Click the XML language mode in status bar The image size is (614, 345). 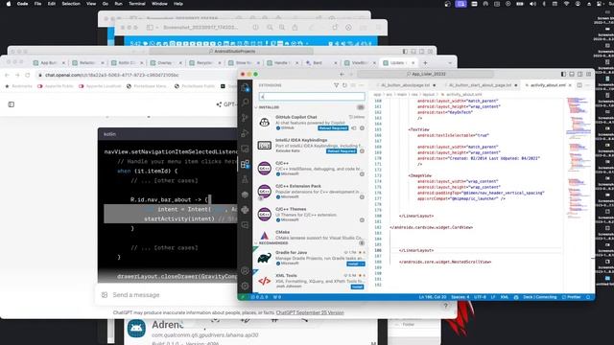coord(505,297)
